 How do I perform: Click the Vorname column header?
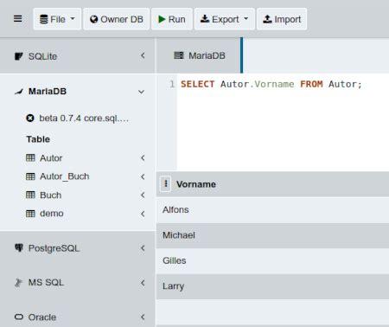pyautogui.click(x=196, y=184)
